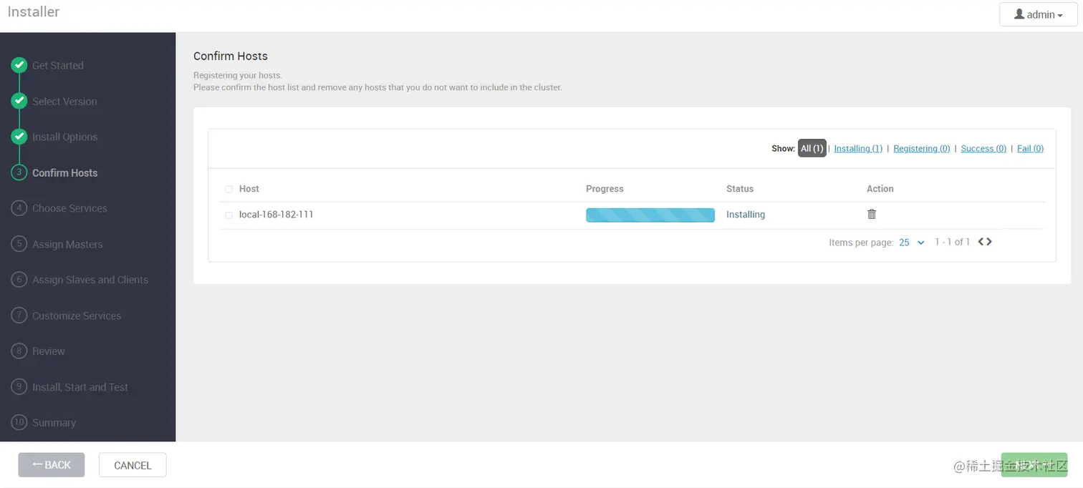Click the Action column header
1083x488 pixels.
click(880, 189)
